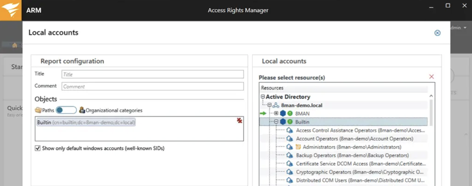The image size is (472, 186).
Task: Select the Builtin row in the tree
Action: pos(343,122)
